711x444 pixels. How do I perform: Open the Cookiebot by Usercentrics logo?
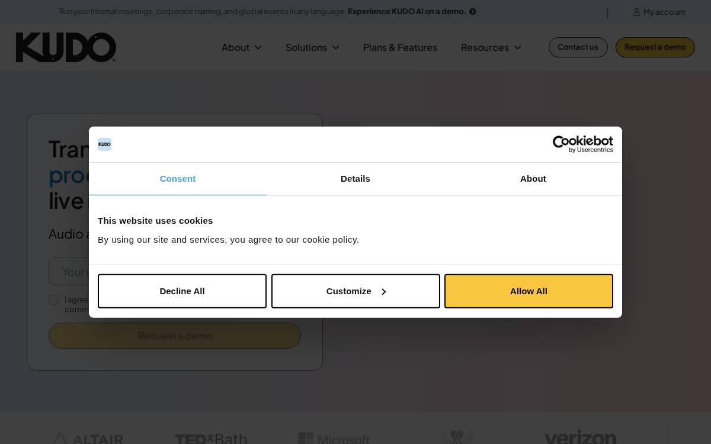coord(582,144)
